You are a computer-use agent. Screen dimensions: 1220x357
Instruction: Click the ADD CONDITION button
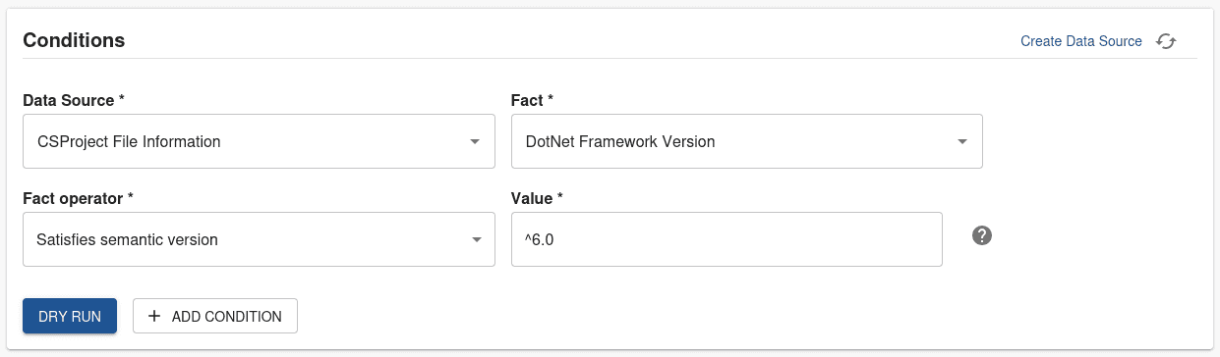click(215, 316)
